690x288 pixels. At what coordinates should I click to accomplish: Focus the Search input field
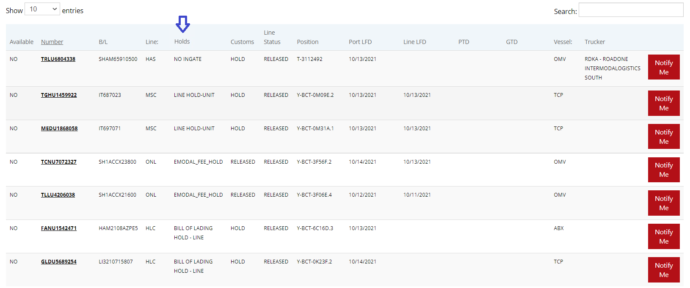(631, 10)
